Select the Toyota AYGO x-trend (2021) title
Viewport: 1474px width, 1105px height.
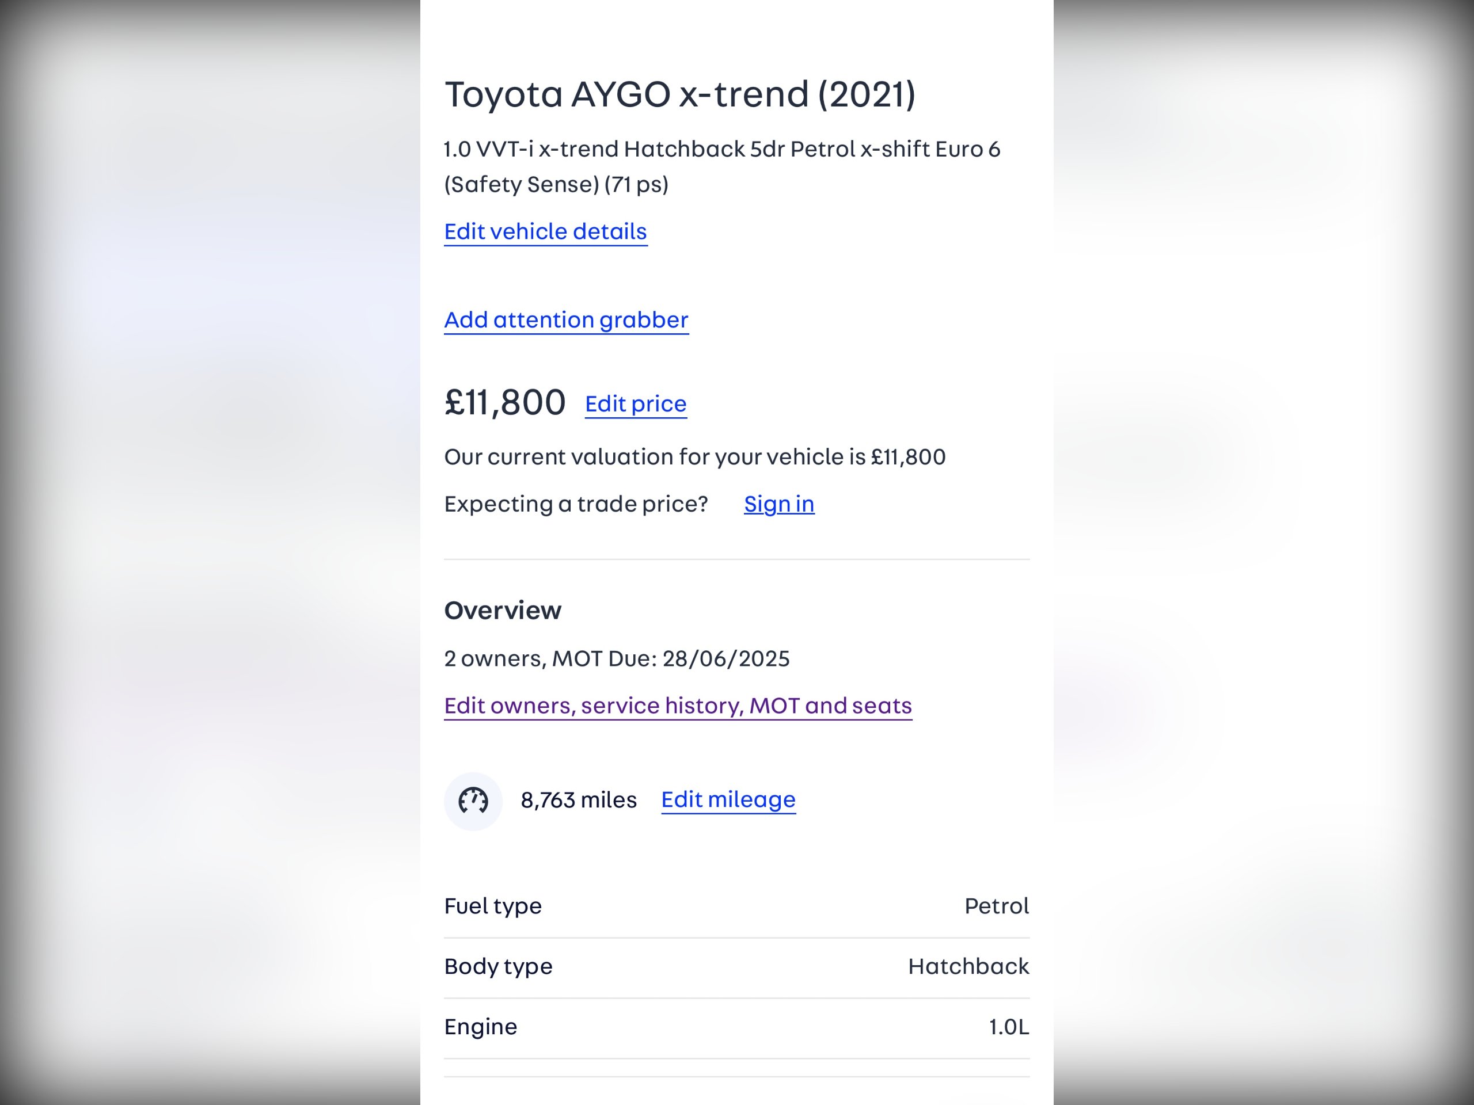pos(681,94)
